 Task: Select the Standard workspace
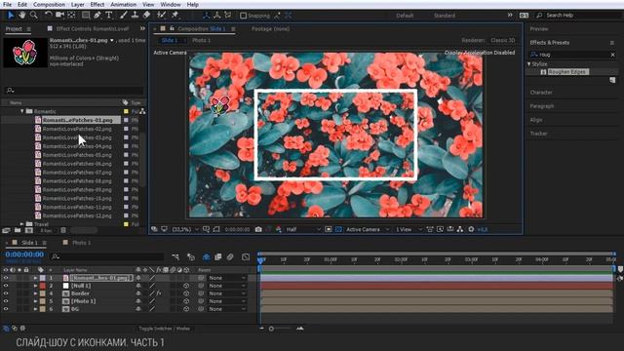click(x=445, y=16)
